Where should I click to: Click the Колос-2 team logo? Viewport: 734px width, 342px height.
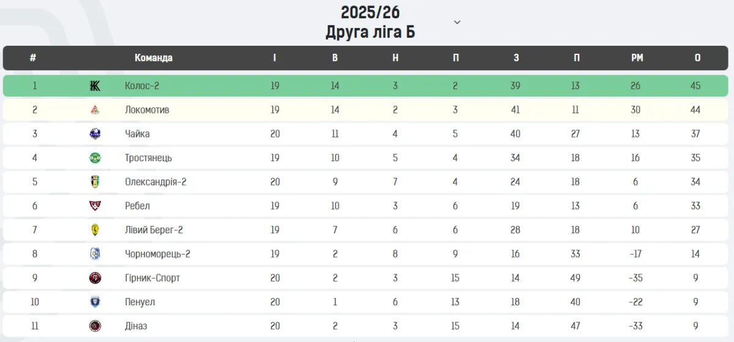click(x=95, y=86)
